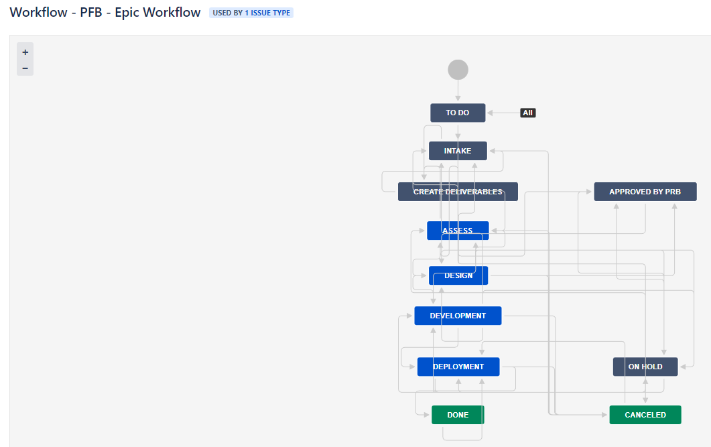Select the DEPLOYMENT status node

click(x=458, y=367)
